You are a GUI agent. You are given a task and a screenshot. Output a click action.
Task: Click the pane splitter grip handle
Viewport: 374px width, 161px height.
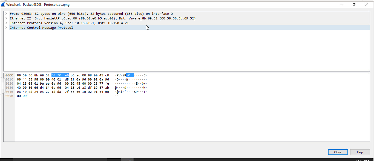2,86
